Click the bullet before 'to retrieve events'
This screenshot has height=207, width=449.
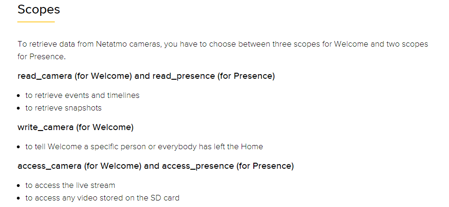19,96
